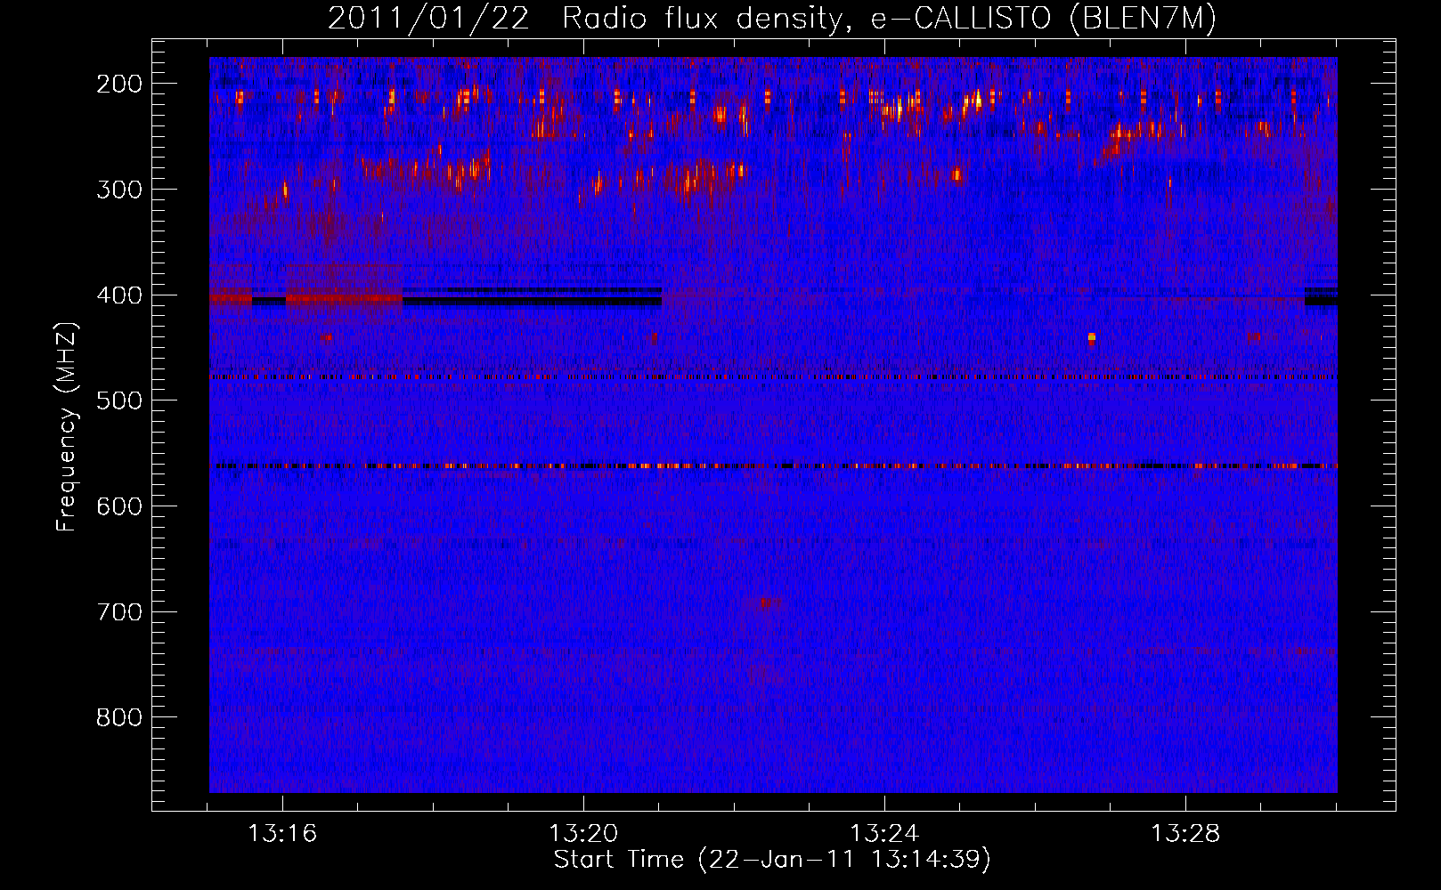
Task: Click the plot title '2011/01/22 Radio flux density, e-CALLISTO (BLEN7M)'
Action: pos(772,18)
